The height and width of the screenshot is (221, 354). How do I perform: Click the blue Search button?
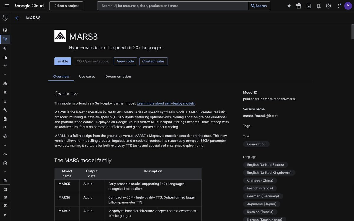pos(259,6)
